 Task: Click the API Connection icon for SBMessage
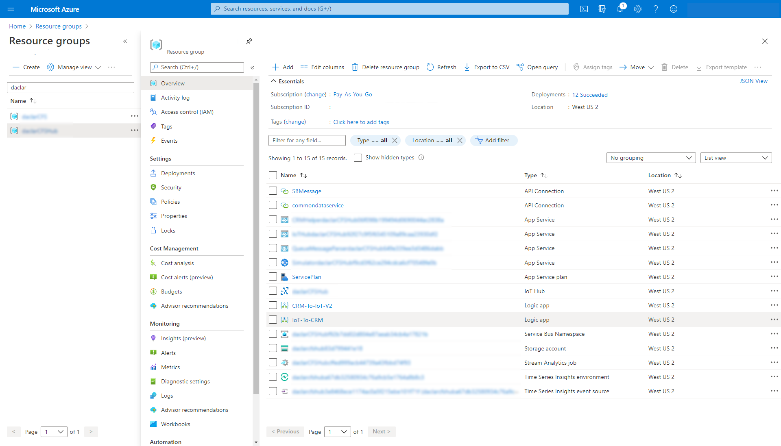284,191
